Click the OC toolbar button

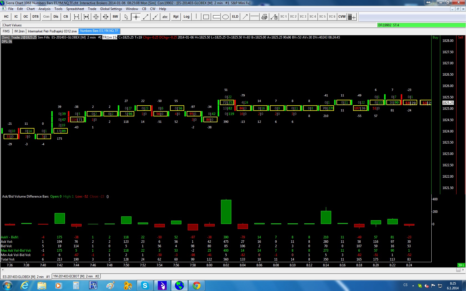(26, 17)
